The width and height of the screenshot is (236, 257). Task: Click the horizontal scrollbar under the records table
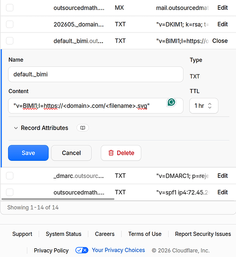(x=58, y=199)
